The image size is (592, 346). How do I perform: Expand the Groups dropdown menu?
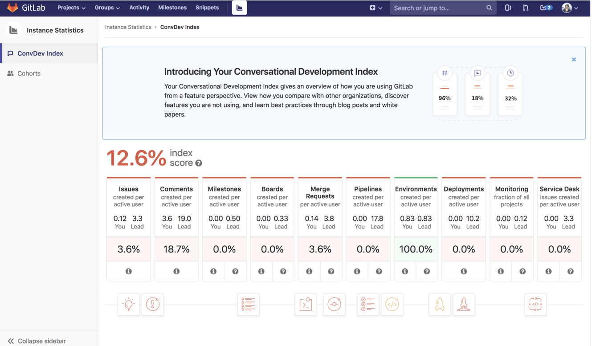107,8
